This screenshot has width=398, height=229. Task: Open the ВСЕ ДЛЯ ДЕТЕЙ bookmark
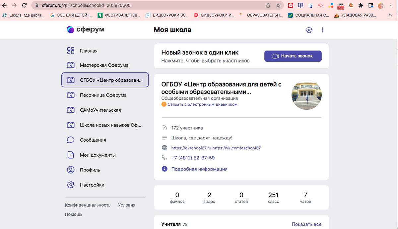(x=71, y=15)
